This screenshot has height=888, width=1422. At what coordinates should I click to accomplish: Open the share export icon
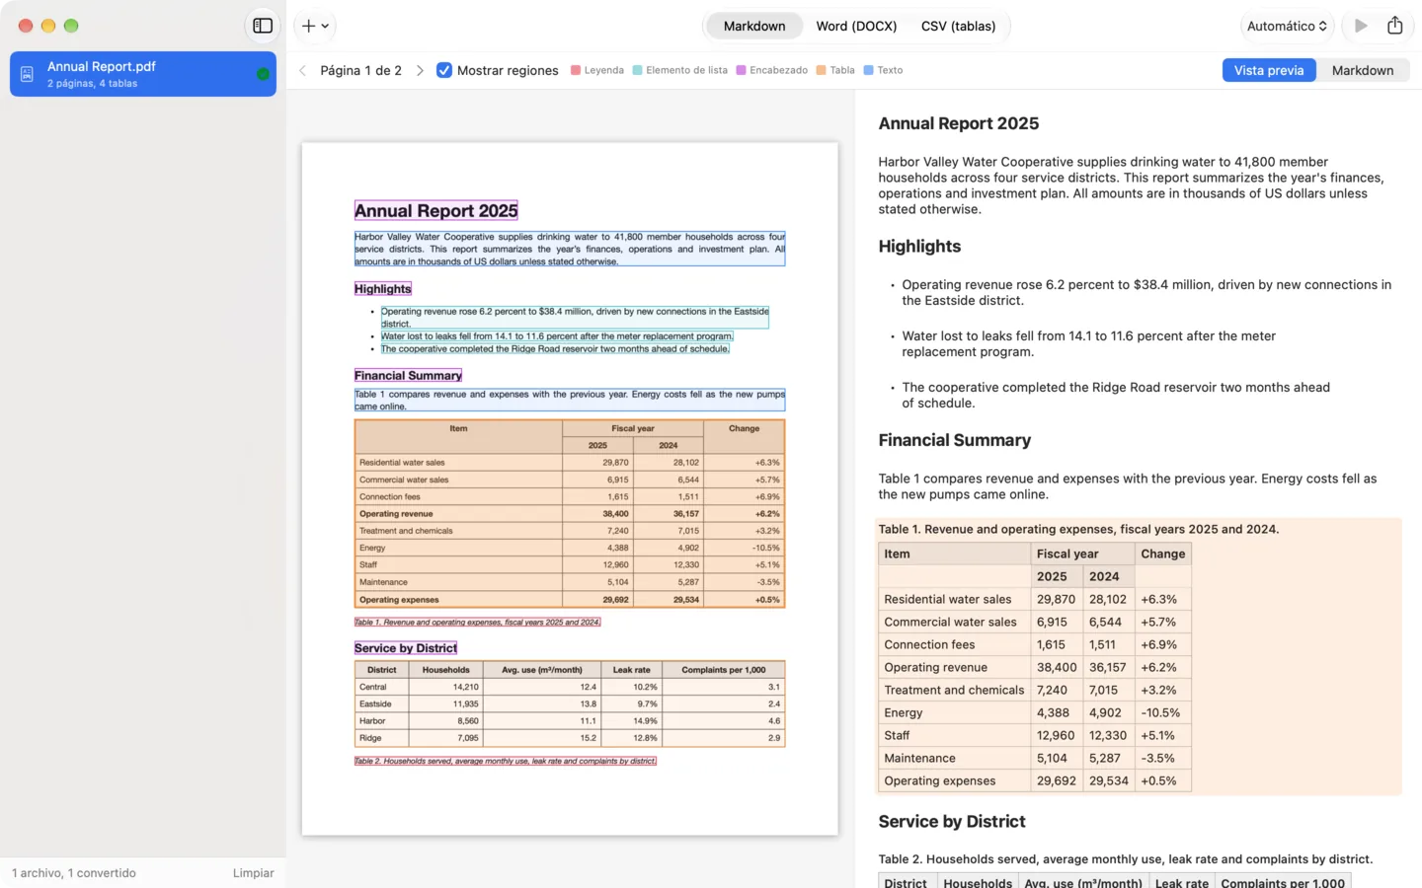click(x=1394, y=26)
